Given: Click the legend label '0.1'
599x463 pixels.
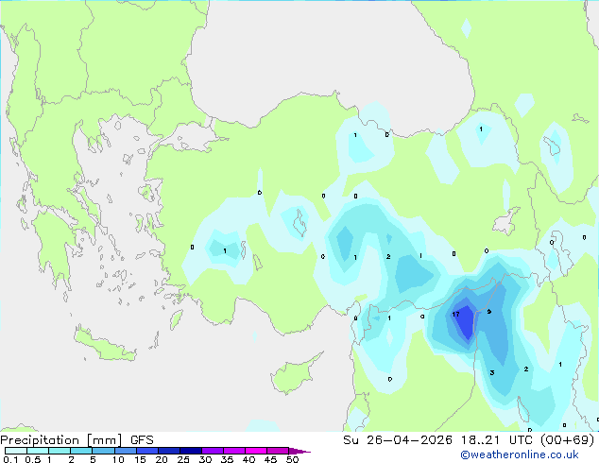Looking at the screenshot, I should point(10,459).
